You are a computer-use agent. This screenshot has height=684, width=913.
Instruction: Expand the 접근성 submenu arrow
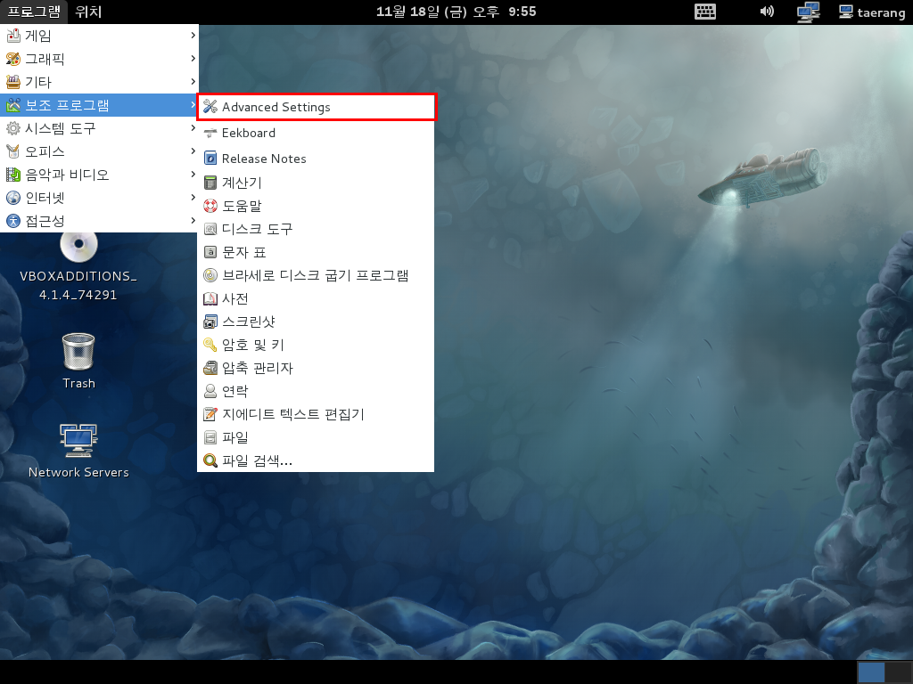coord(193,221)
